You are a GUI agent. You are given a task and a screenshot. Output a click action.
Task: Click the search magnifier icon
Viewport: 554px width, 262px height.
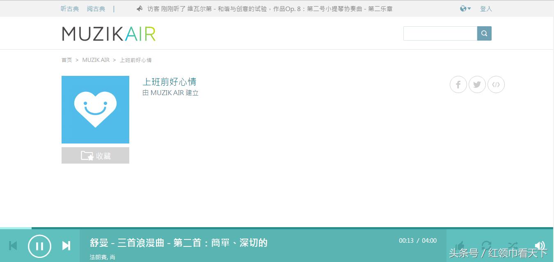pyautogui.click(x=484, y=33)
